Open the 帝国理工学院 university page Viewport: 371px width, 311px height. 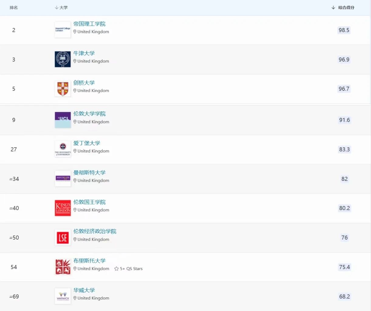pyautogui.click(x=89, y=24)
